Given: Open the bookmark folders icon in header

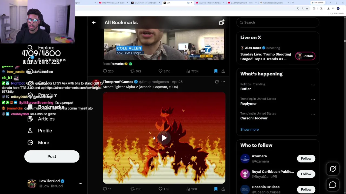Looking at the screenshot, I should [x=222, y=23].
